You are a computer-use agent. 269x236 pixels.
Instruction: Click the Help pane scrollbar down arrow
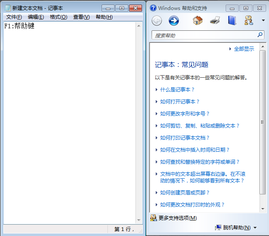pyautogui.click(x=263, y=209)
